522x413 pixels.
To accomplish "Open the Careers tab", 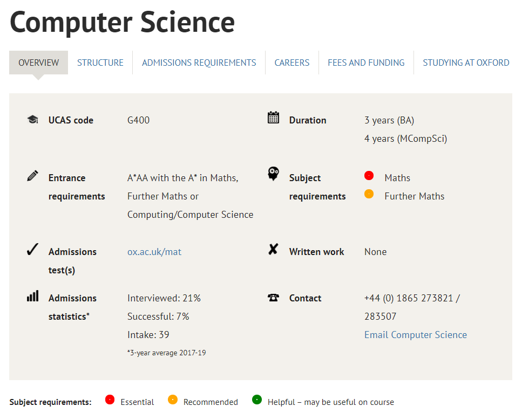I will point(292,63).
